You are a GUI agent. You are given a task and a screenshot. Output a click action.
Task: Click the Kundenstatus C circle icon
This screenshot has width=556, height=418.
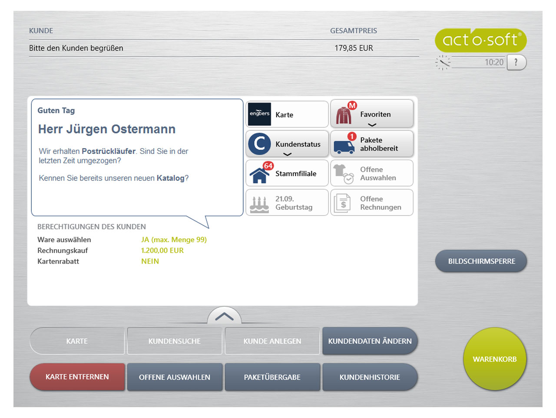(259, 144)
